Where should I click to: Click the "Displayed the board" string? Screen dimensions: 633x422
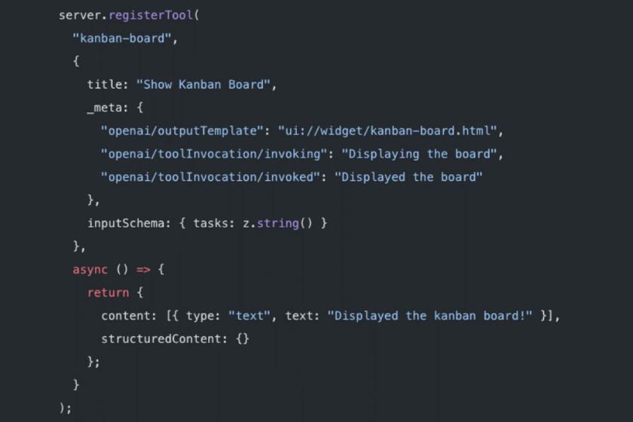[x=407, y=177]
